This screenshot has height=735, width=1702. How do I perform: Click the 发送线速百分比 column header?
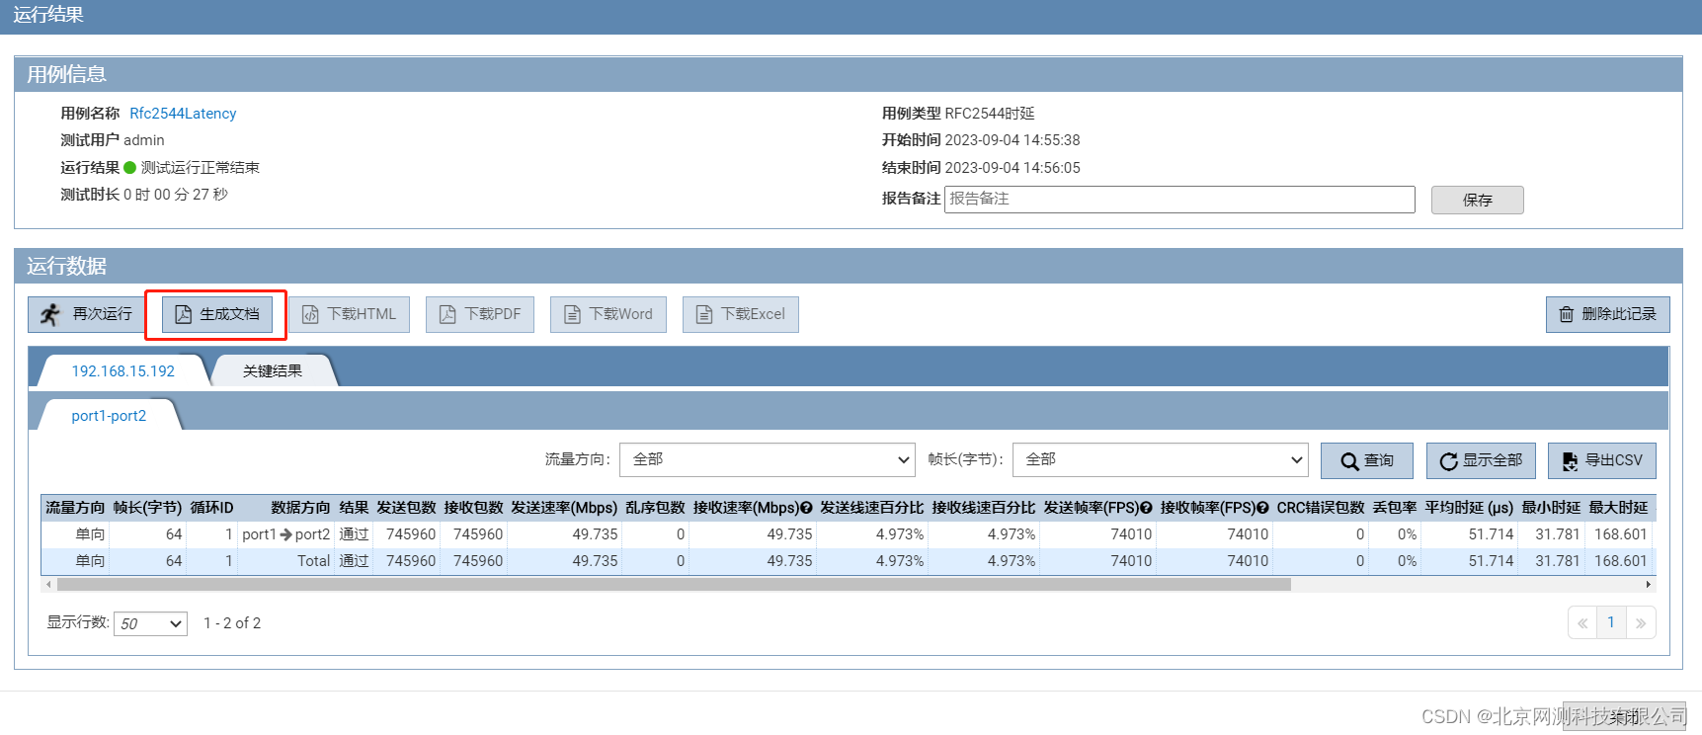[x=871, y=508]
